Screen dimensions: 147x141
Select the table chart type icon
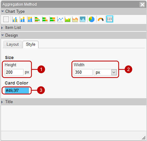coord(6,19)
